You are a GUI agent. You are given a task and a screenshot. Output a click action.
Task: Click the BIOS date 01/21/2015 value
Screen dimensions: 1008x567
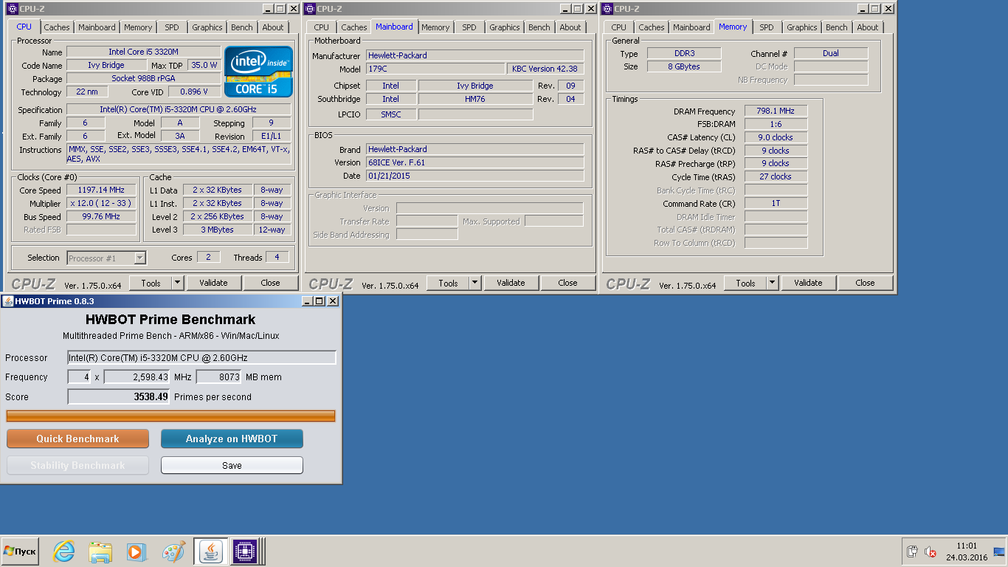(x=474, y=176)
